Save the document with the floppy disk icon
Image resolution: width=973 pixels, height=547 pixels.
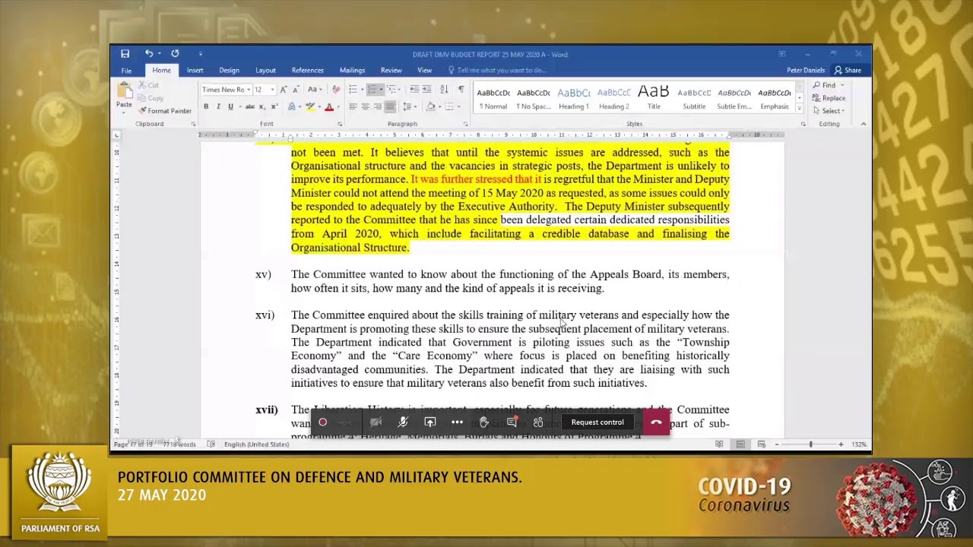click(x=125, y=54)
